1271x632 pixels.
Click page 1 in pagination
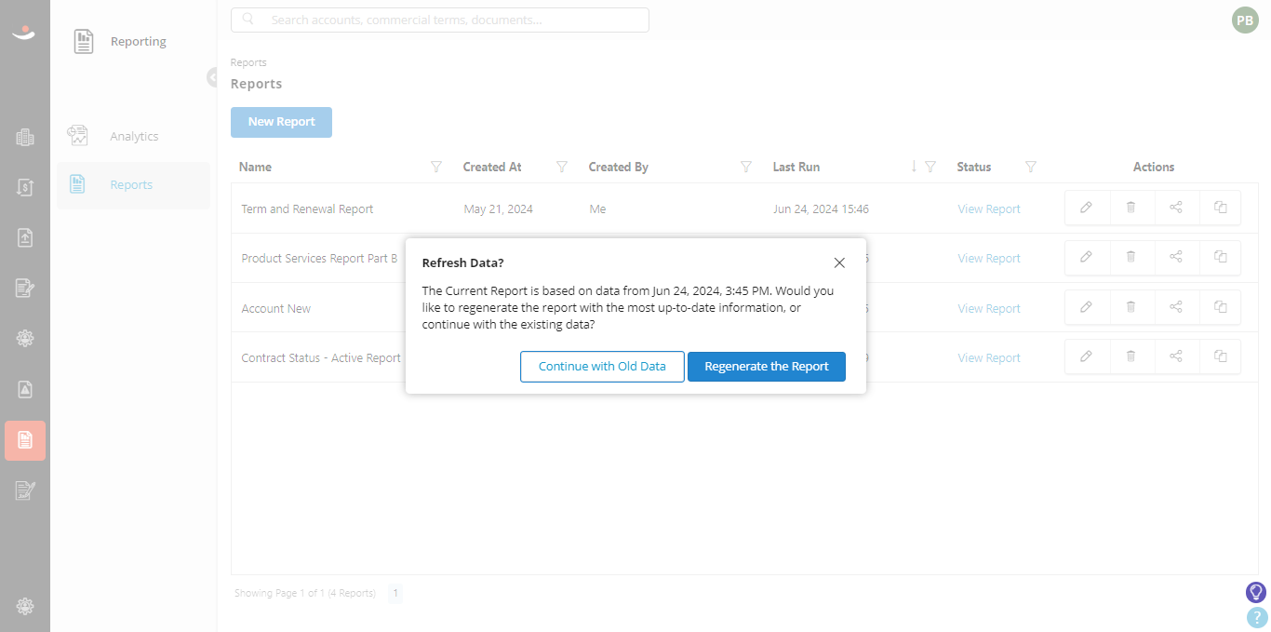395,593
